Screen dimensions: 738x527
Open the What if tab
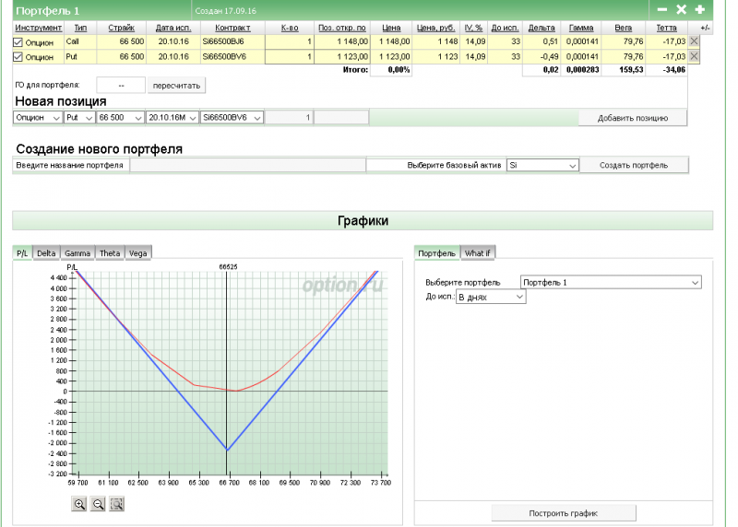(x=478, y=253)
